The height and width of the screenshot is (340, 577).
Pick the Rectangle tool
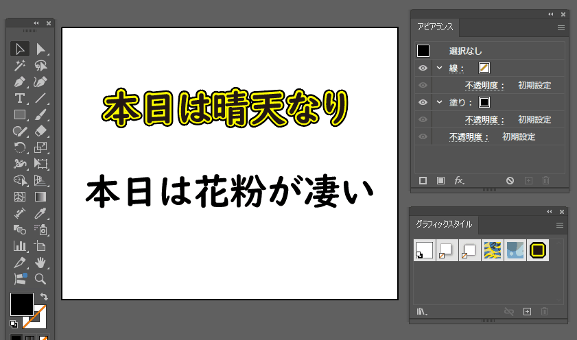(x=20, y=114)
